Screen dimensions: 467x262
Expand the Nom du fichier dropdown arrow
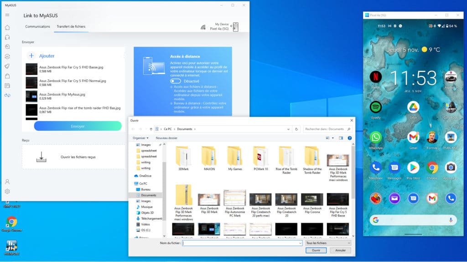(x=300, y=243)
